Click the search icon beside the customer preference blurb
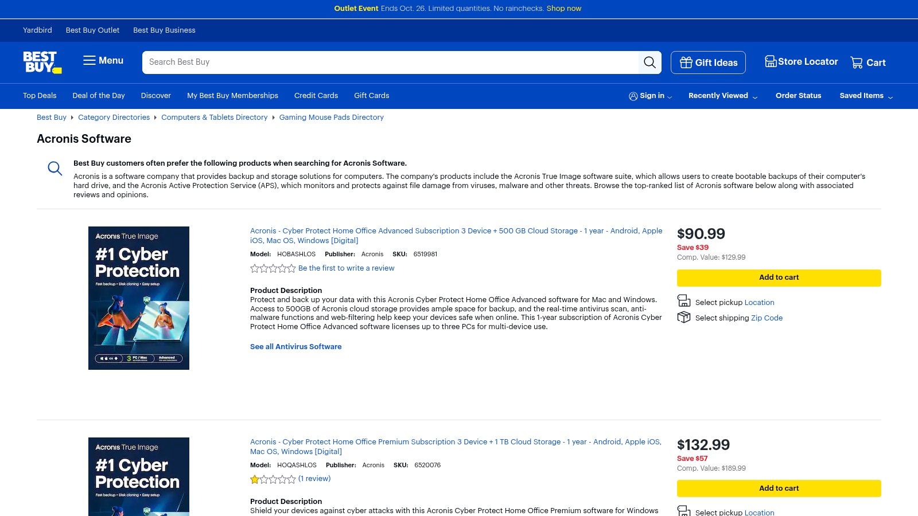This screenshot has width=918, height=516. coord(55,168)
